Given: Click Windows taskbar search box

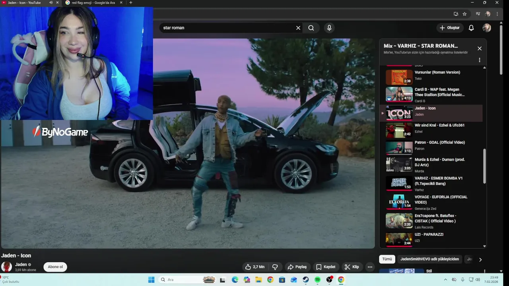Looking at the screenshot, I should 187,280.
